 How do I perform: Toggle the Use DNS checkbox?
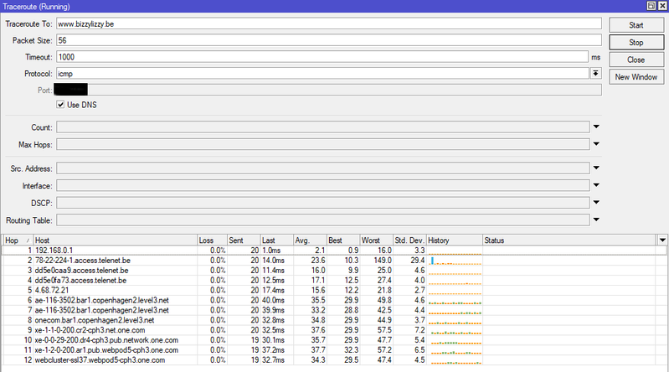point(60,105)
